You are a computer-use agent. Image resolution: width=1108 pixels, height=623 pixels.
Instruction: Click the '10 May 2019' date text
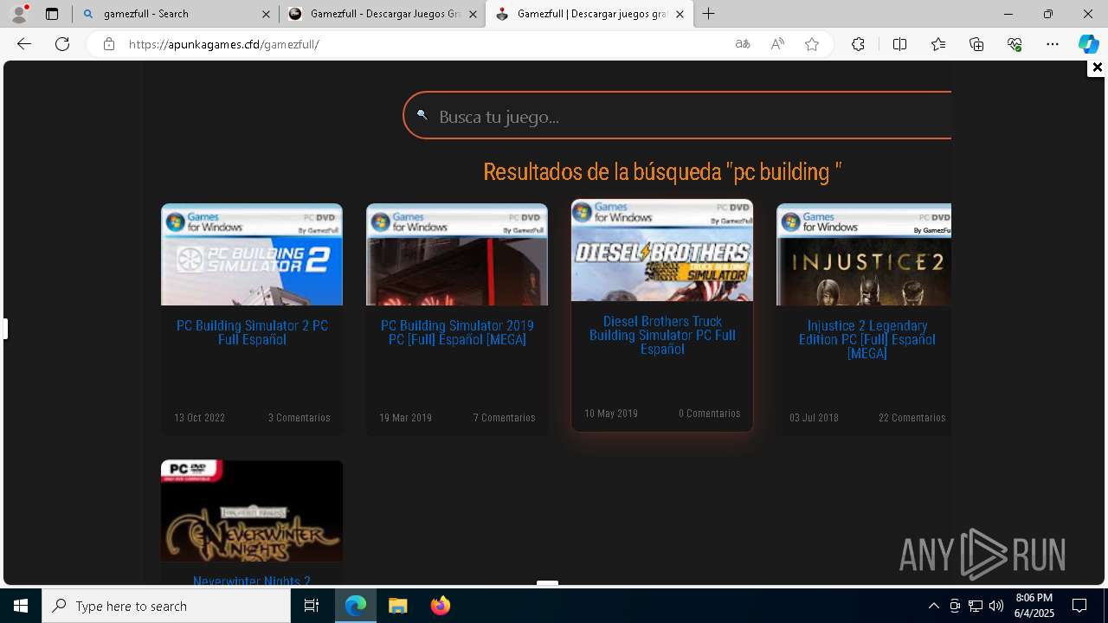tap(611, 414)
